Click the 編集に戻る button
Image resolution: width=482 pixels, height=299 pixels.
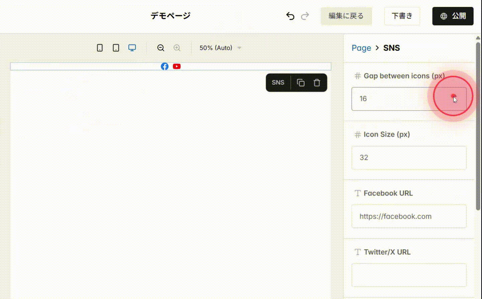pyautogui.click(x=346, y=16)
